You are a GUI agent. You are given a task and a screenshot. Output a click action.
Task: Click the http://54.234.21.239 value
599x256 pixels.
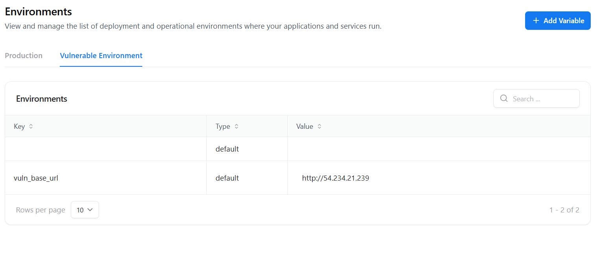(x=335, y=178)
